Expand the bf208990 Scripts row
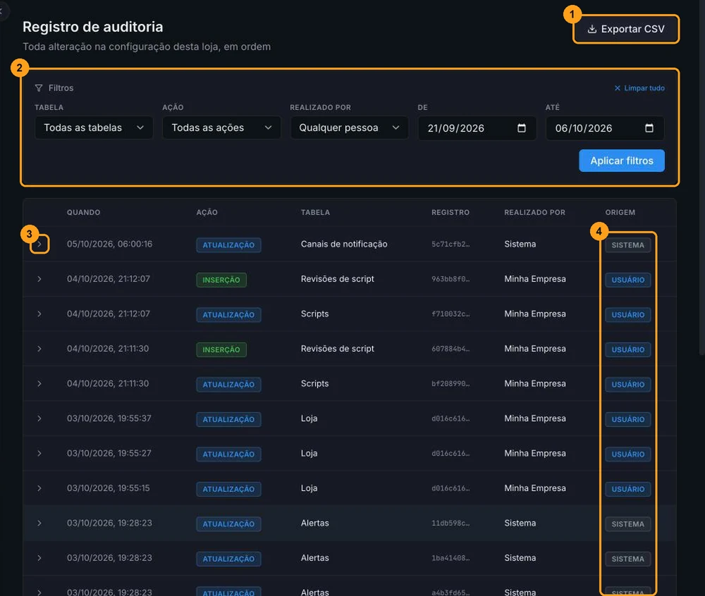705x596 pixels. [39, 383]
